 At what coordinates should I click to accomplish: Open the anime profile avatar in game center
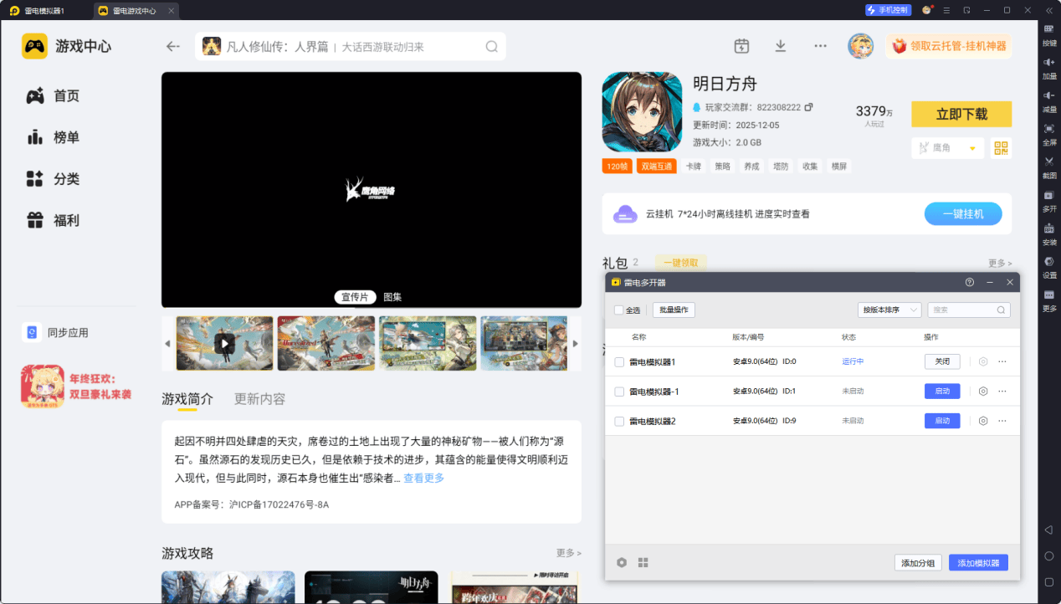860,46
